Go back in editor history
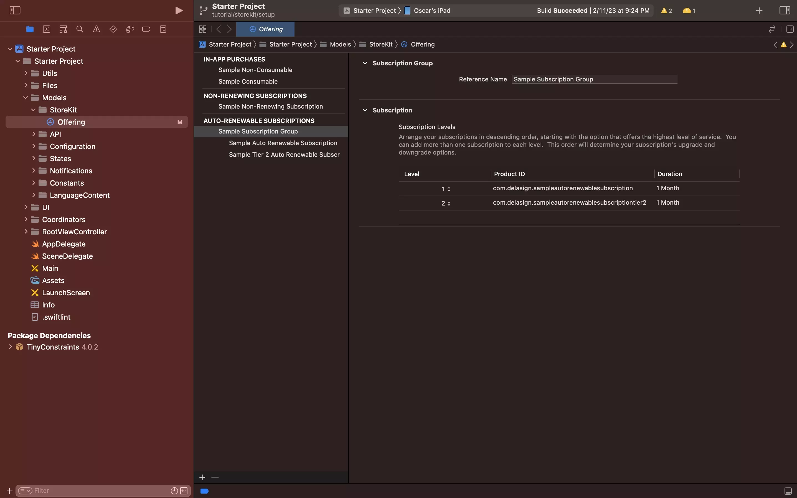 [218, 29]
